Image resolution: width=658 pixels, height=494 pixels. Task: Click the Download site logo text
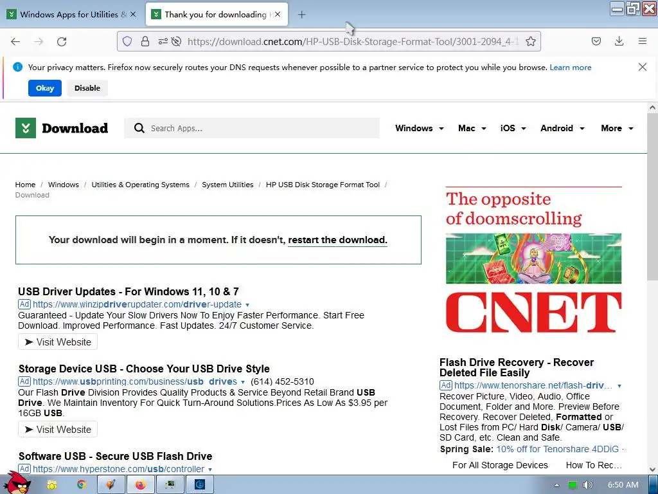point(75,128)
